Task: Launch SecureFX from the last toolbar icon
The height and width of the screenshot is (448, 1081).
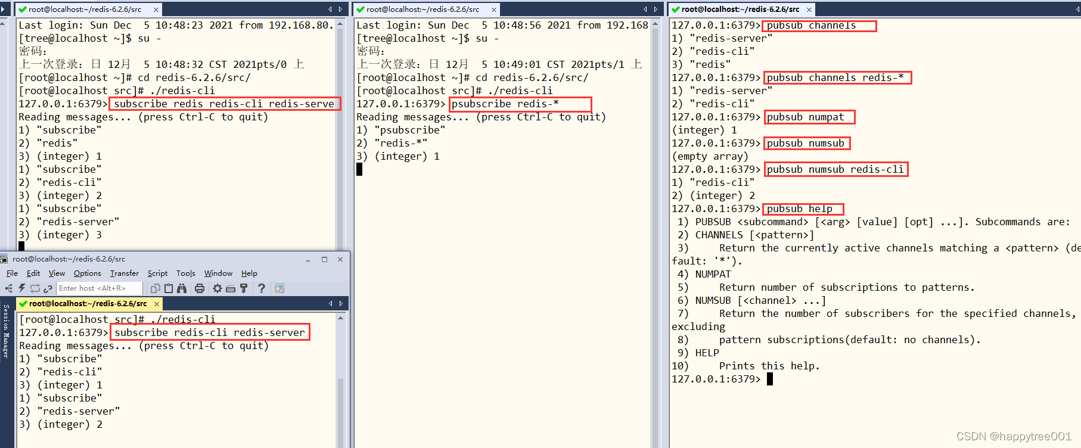Action: tap(279, 288)
